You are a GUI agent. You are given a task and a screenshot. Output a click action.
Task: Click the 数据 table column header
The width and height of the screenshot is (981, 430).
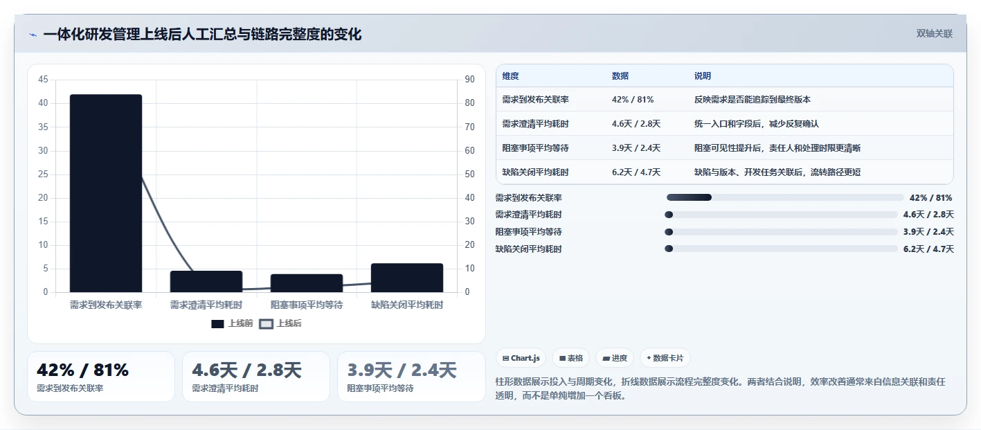pos(620,76)
